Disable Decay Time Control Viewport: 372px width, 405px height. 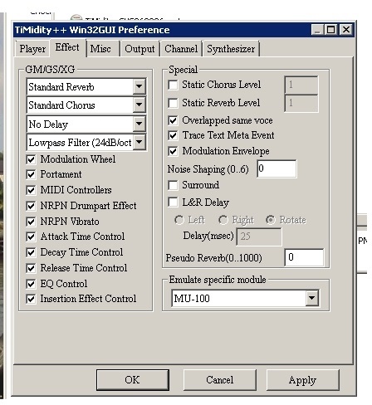pos(31,252)
